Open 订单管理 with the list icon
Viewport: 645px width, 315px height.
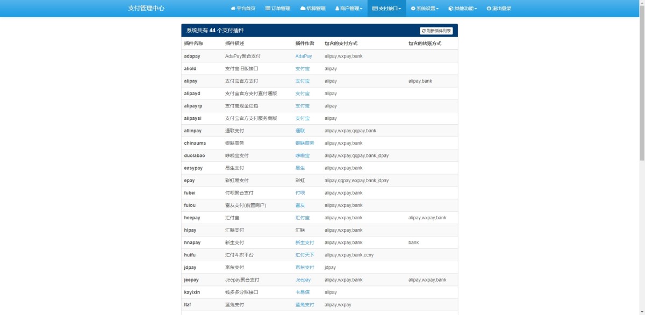[278, 9]
